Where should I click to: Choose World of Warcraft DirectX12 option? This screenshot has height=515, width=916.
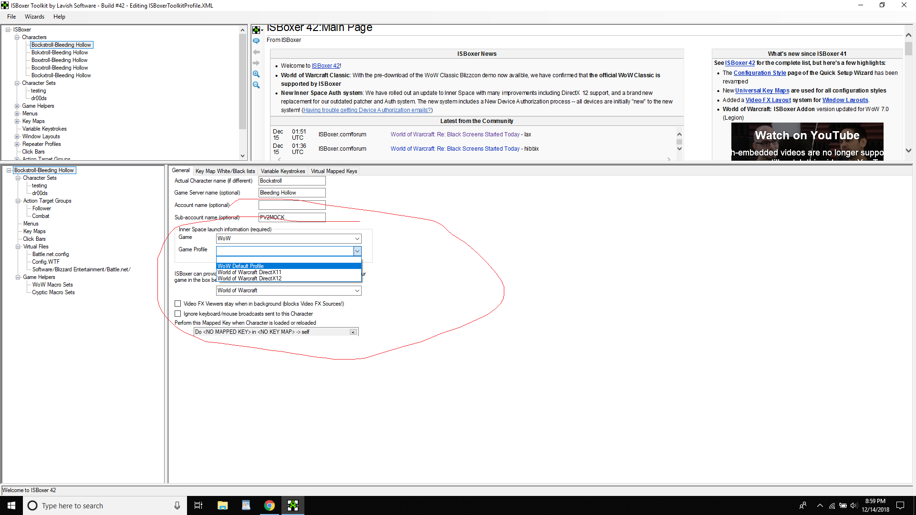289,278
